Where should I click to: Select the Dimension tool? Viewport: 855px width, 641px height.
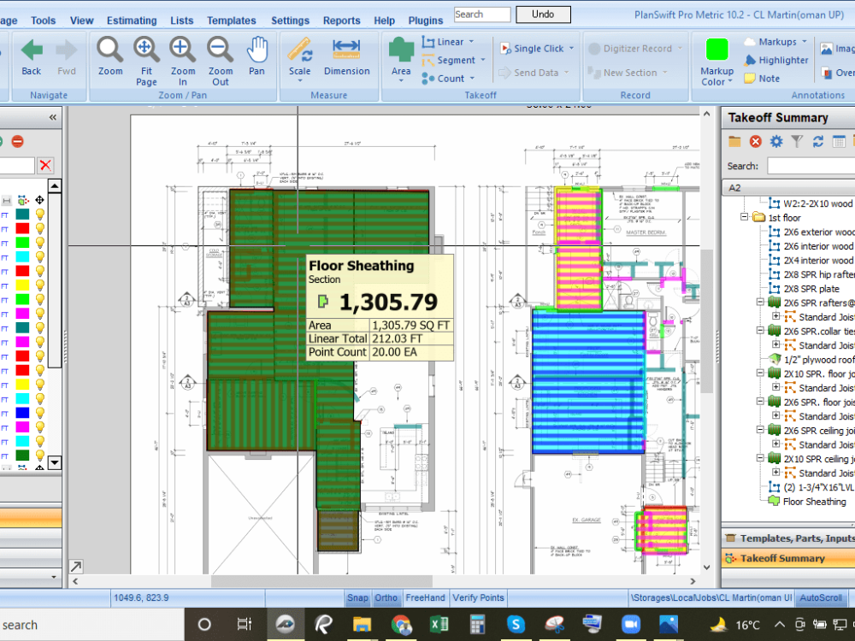(347, 57)
